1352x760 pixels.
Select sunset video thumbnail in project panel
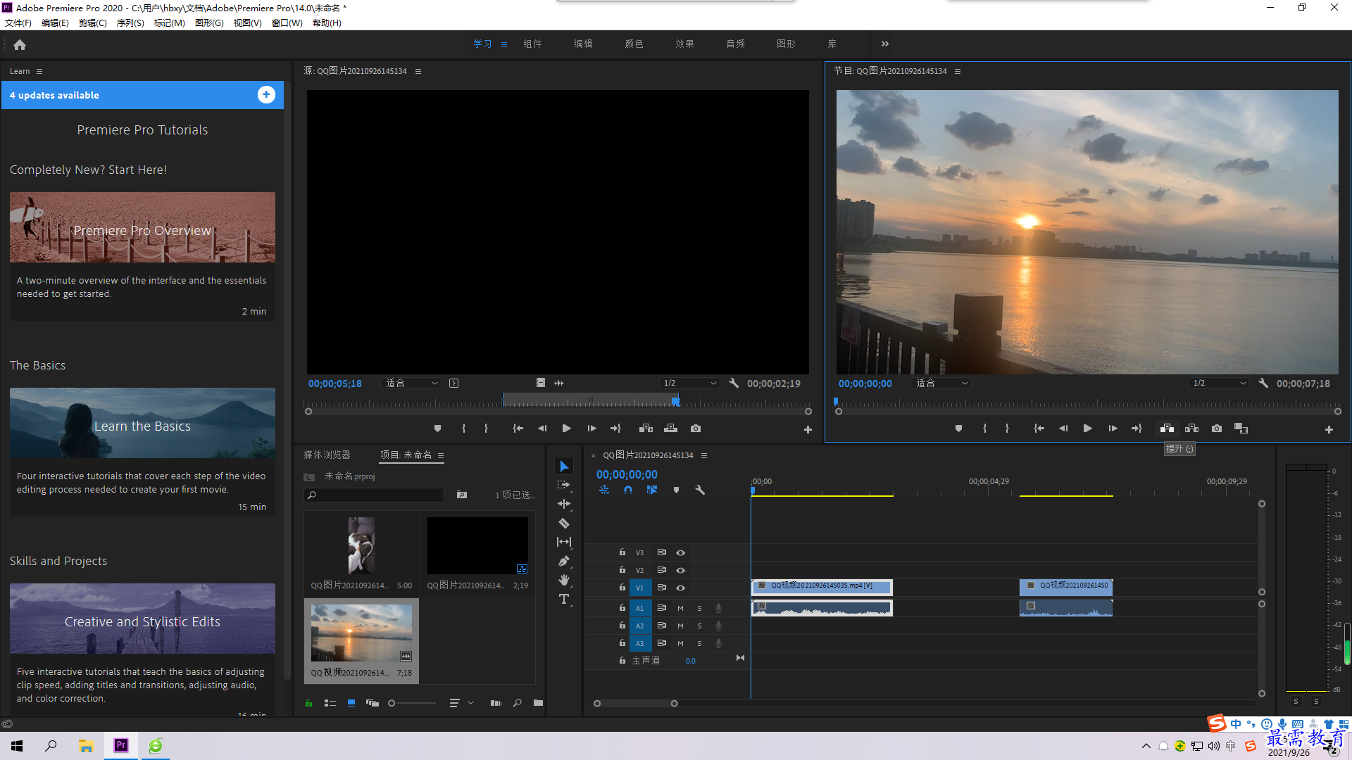[x=361, y=633]
